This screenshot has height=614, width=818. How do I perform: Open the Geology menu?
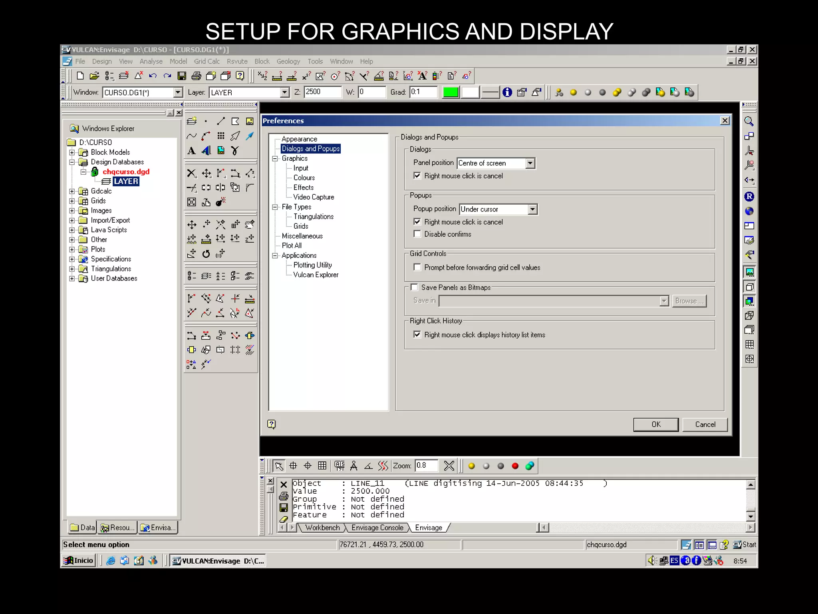pyautogui.click(x=288, y=62)
